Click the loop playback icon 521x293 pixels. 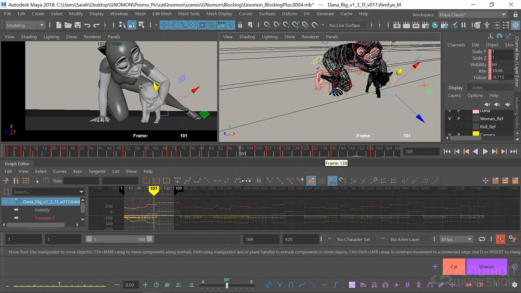[x=482, y=239]
